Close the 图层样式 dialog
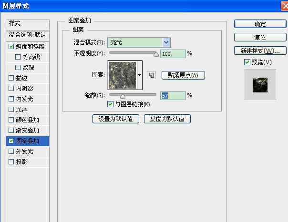The width and height of the screenshot is (288, 222). pyautogui.click(x=285, y=6)
